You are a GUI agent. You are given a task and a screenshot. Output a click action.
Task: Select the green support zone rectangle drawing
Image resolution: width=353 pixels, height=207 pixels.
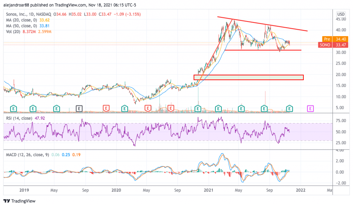click(249, 77)
